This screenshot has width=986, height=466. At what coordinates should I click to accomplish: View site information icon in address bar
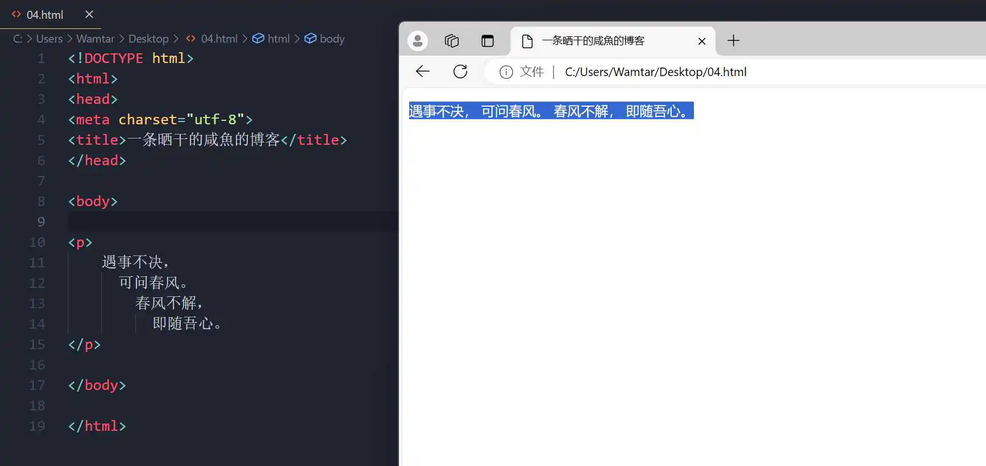(x=506, y=72)
